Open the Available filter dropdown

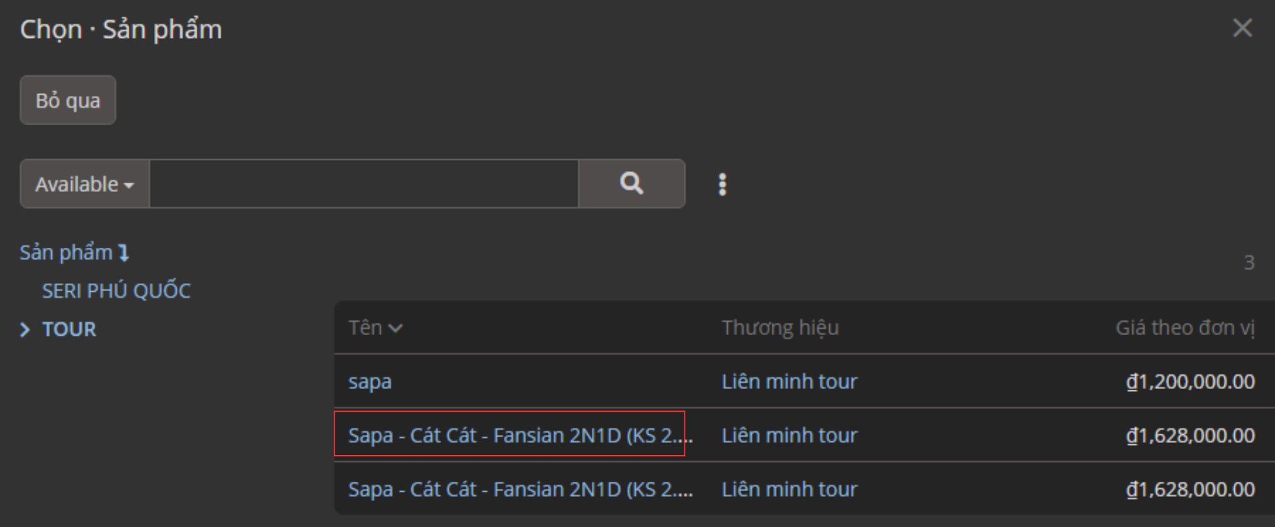(85, 184)
